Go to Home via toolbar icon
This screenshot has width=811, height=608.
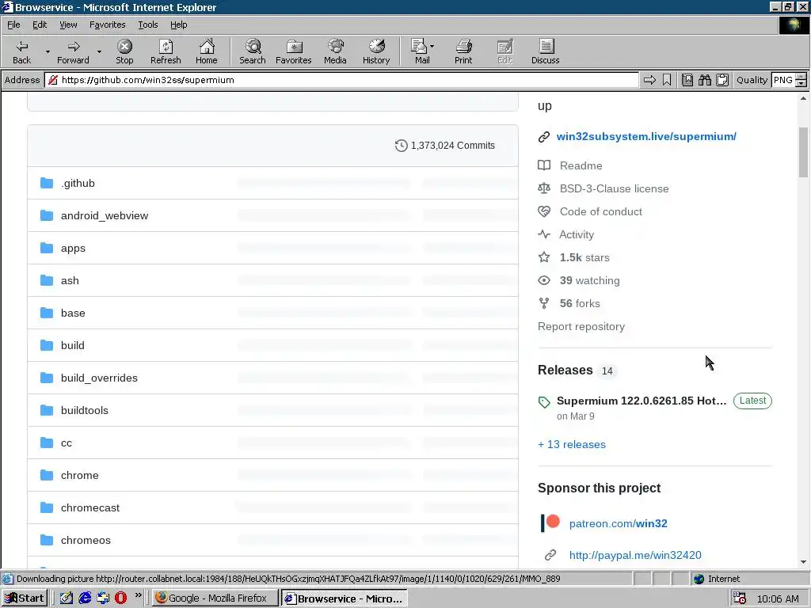pyautogui.click(x=207, y=51)
